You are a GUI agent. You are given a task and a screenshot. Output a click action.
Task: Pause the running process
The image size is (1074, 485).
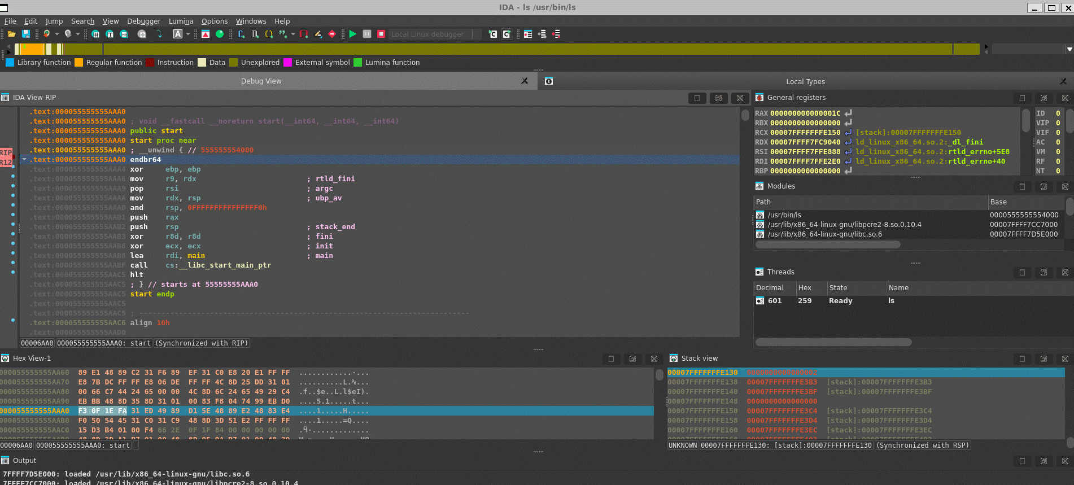[367, 34]
